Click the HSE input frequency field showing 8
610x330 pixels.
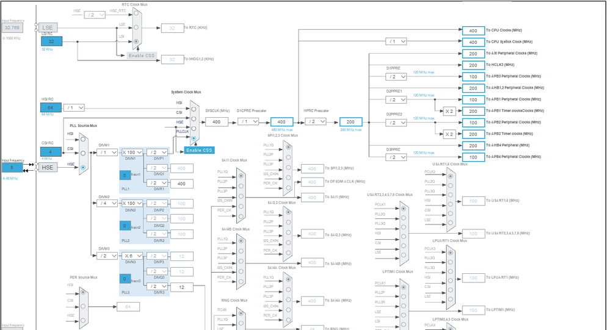(x=12, y=168)
